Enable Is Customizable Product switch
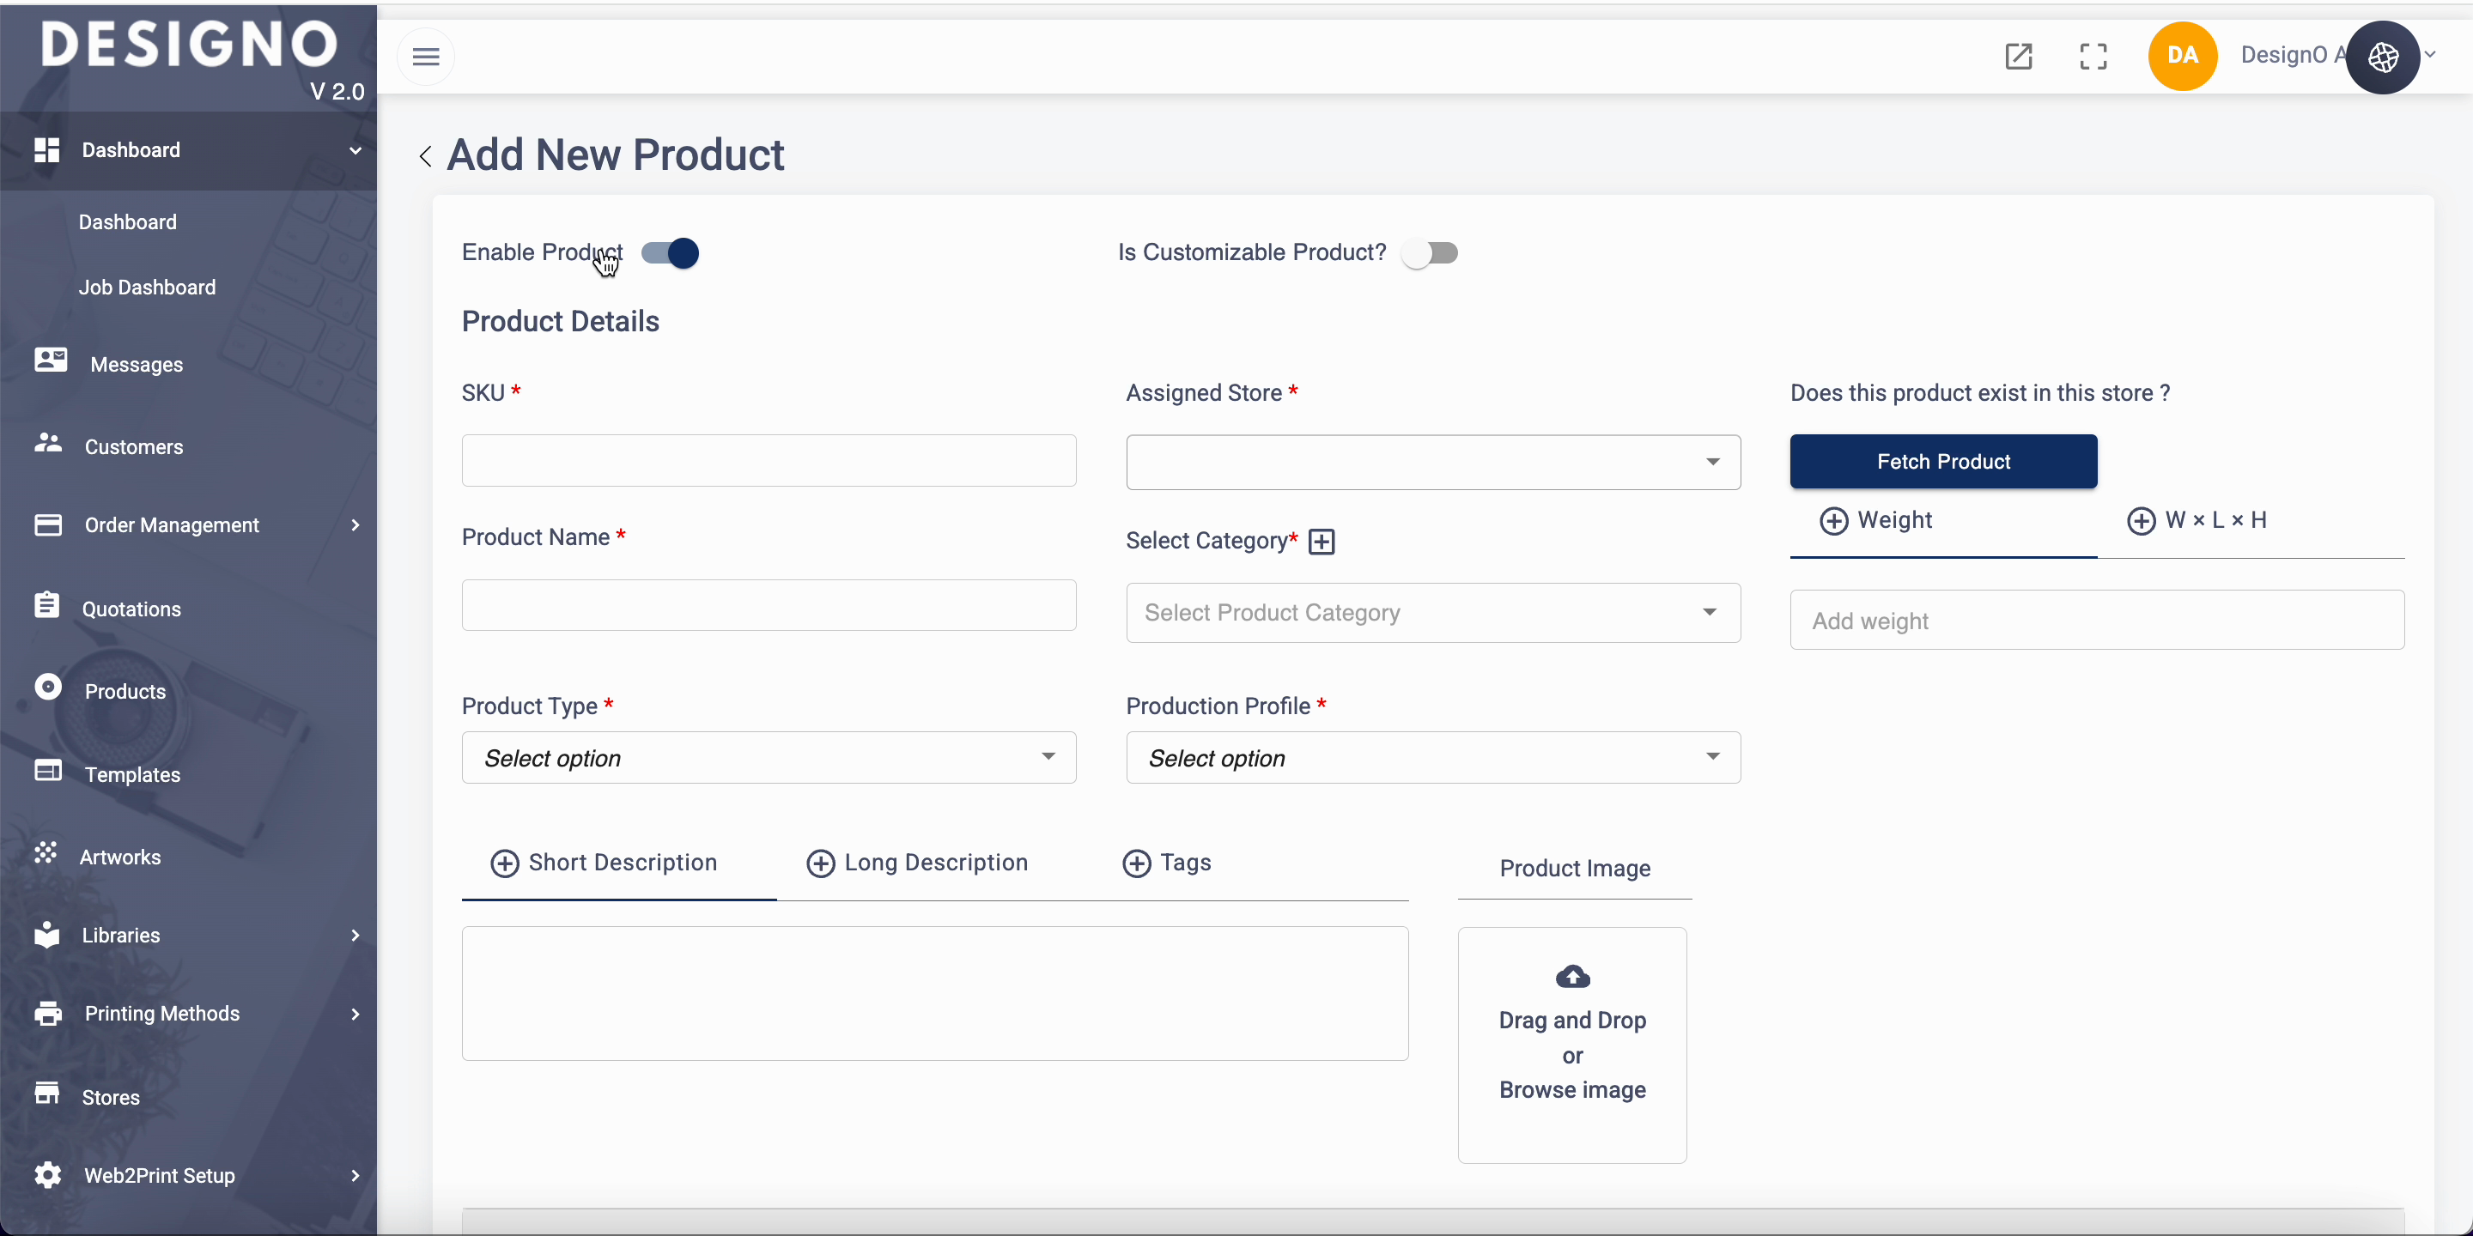2473x1236 pixels. point(1430,253)
